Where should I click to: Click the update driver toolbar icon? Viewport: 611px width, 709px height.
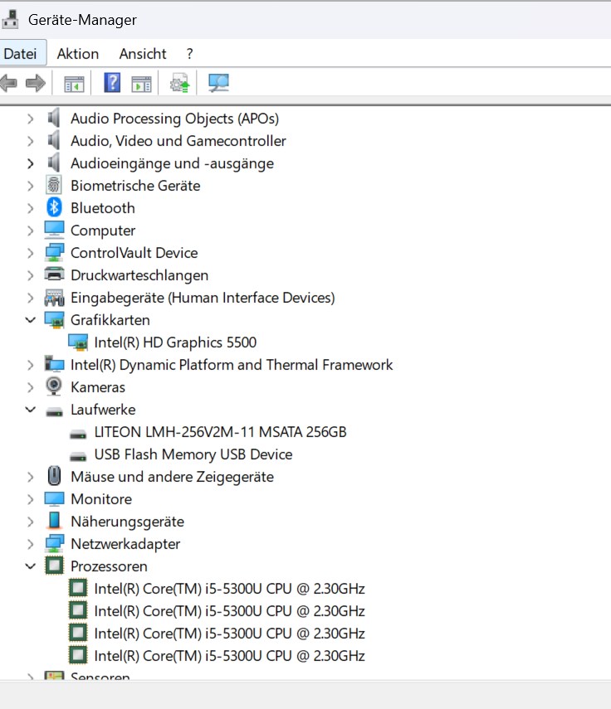tap(179, 83)
